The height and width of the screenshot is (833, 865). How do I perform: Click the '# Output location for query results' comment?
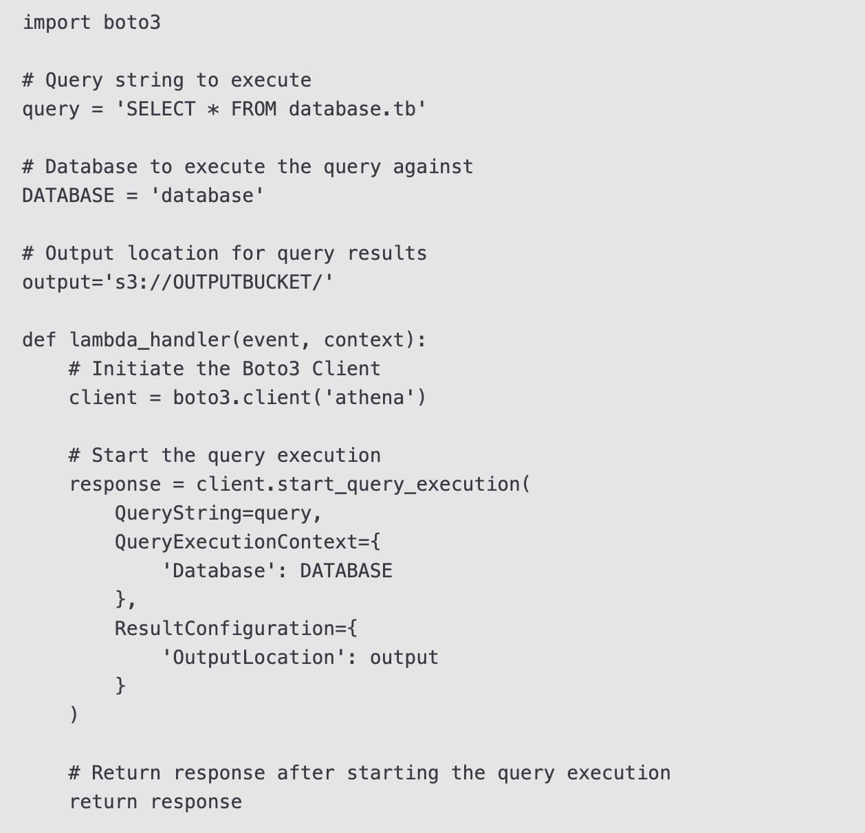(224, 254)
